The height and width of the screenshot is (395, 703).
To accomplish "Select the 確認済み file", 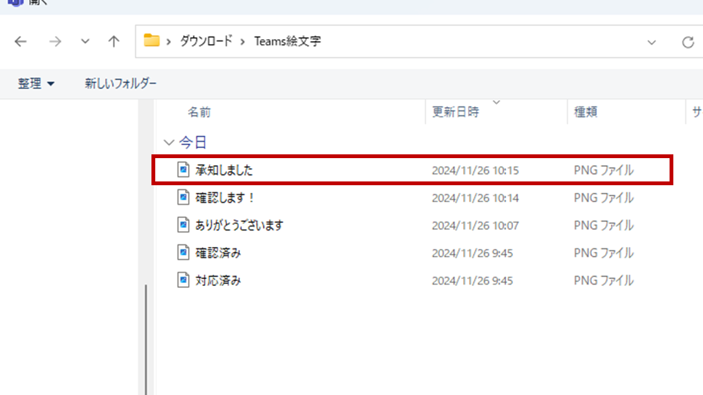I will pos(218,253).
